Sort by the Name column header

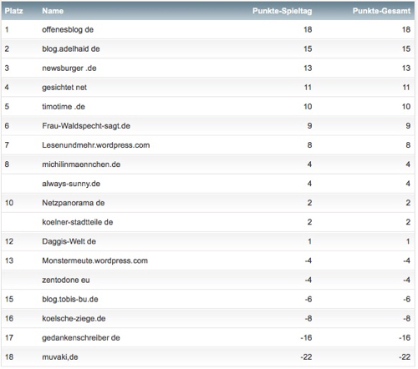tap(53, 11)
